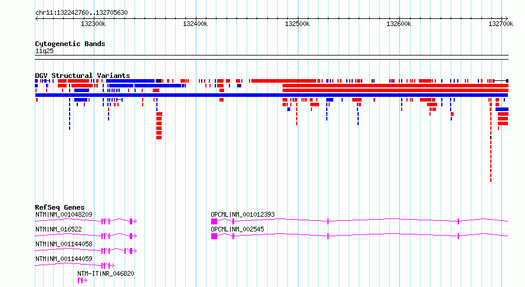Click the stacked red variant blocks column

pos(159,126)
